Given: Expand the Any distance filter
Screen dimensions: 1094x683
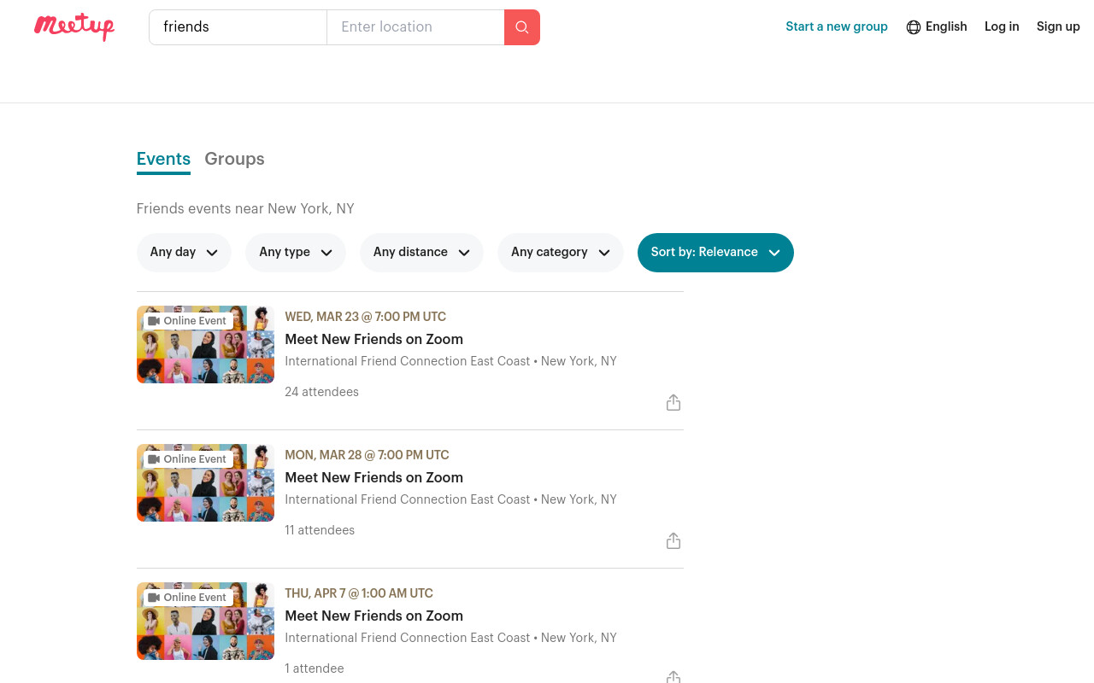Looking at the screenshot, I should click(421, 253).
